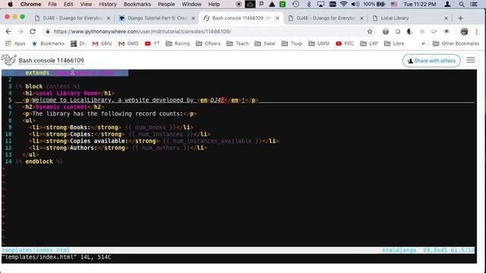Open the Chrome profile avatar

click(x=464, y=32)
